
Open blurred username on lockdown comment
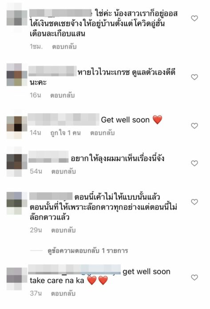coord(51,196)
